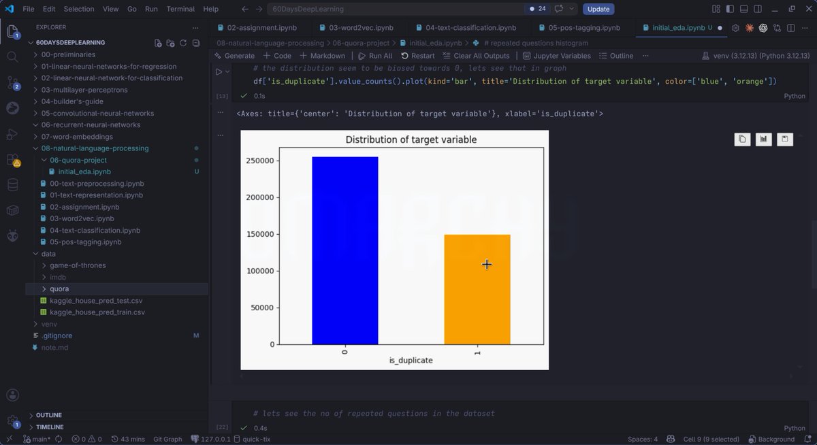Open the database view in activity bar
The width and height of the screenshot is (817, 445).
tap(12, 185)
